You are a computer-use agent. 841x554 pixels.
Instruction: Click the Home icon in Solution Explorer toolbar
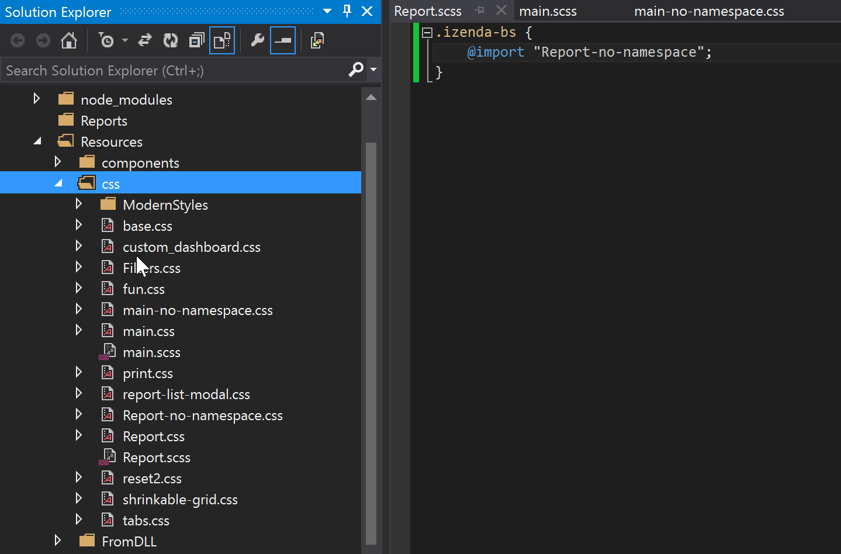[x=69, y=40]
